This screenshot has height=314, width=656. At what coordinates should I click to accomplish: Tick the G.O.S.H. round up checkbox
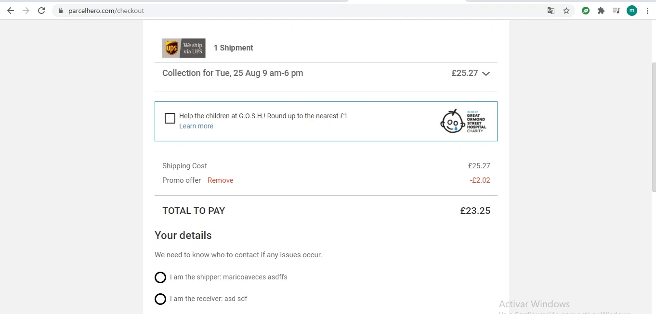(170, 118)
